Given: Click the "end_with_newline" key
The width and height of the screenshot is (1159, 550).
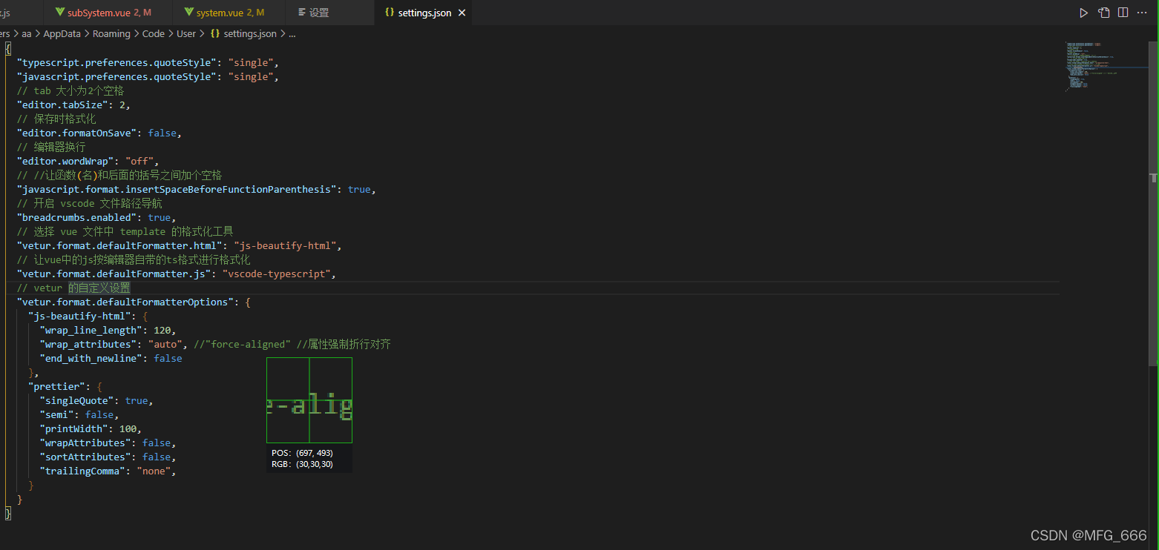Looking at the screenshot, I should click(91, 358).
